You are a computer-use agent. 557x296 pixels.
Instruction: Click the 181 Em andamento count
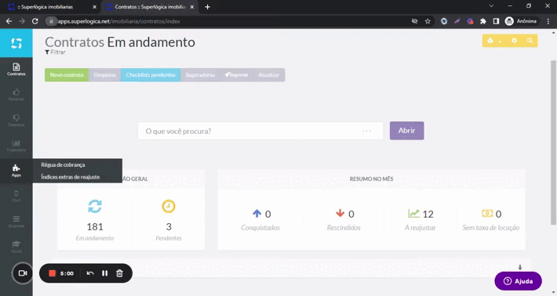(95, 226)
